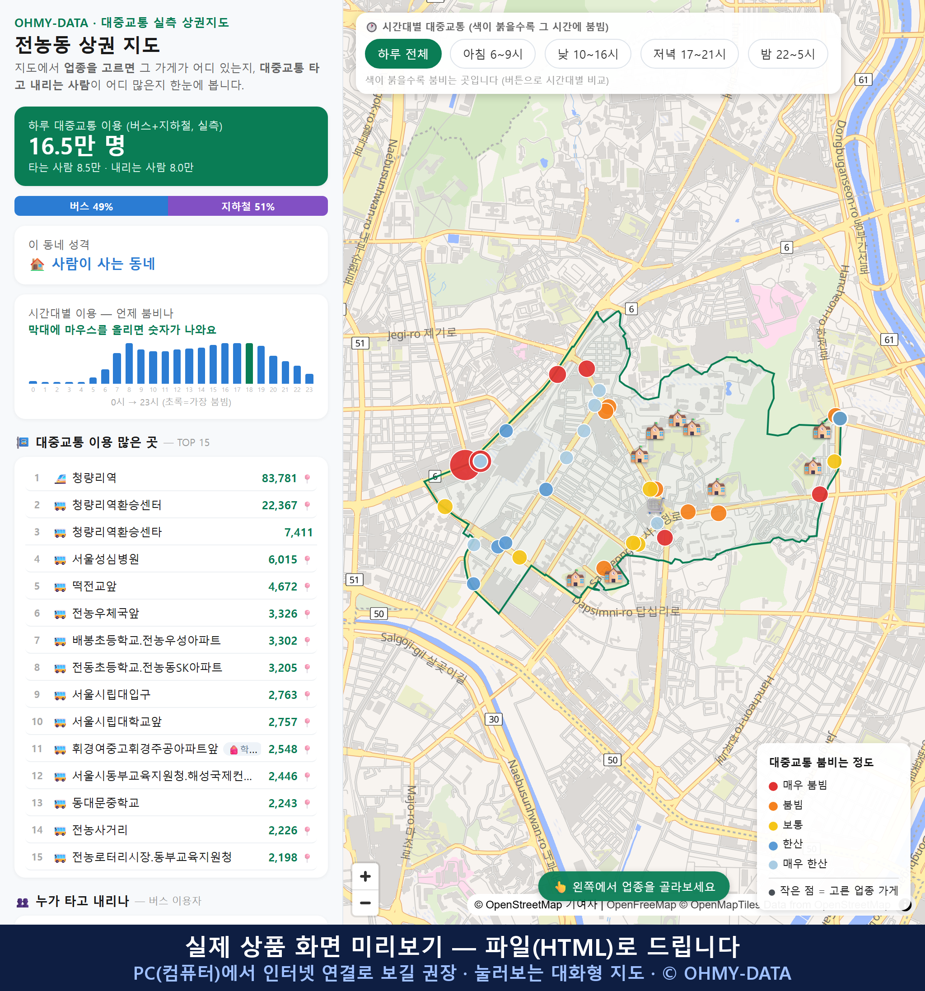Image resolution: width=925 pixels, height=991 pixels.
Task: Open the OpenFreeMap attribution link
Action: 641,905
